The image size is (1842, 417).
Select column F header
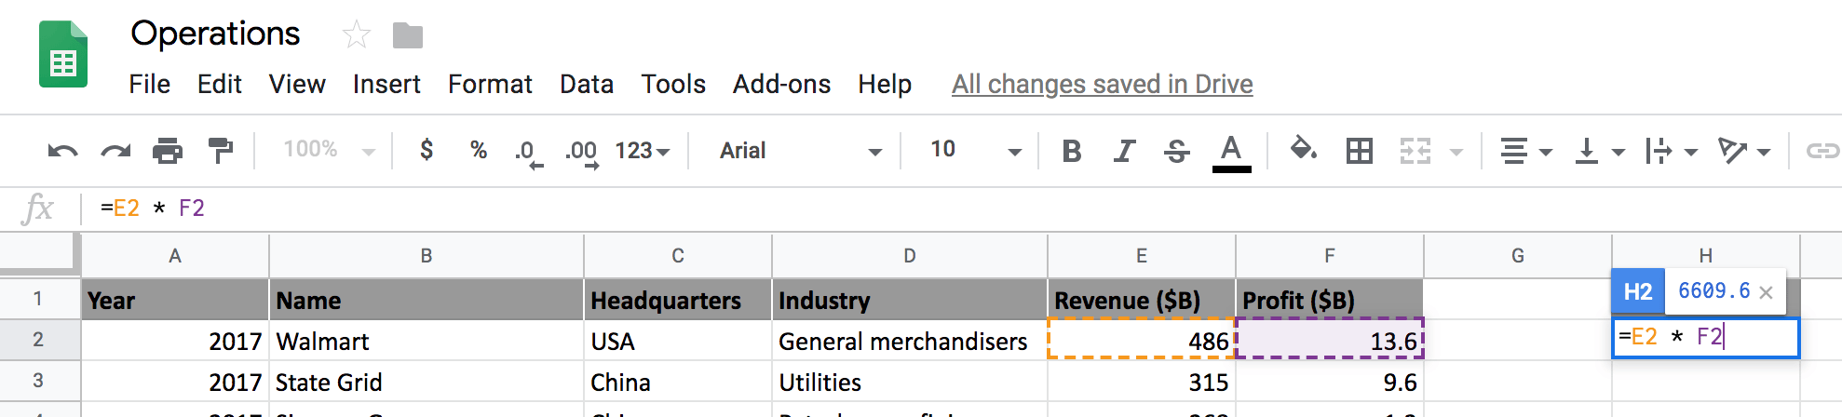pyautogui.click(x=1330, y=256)
